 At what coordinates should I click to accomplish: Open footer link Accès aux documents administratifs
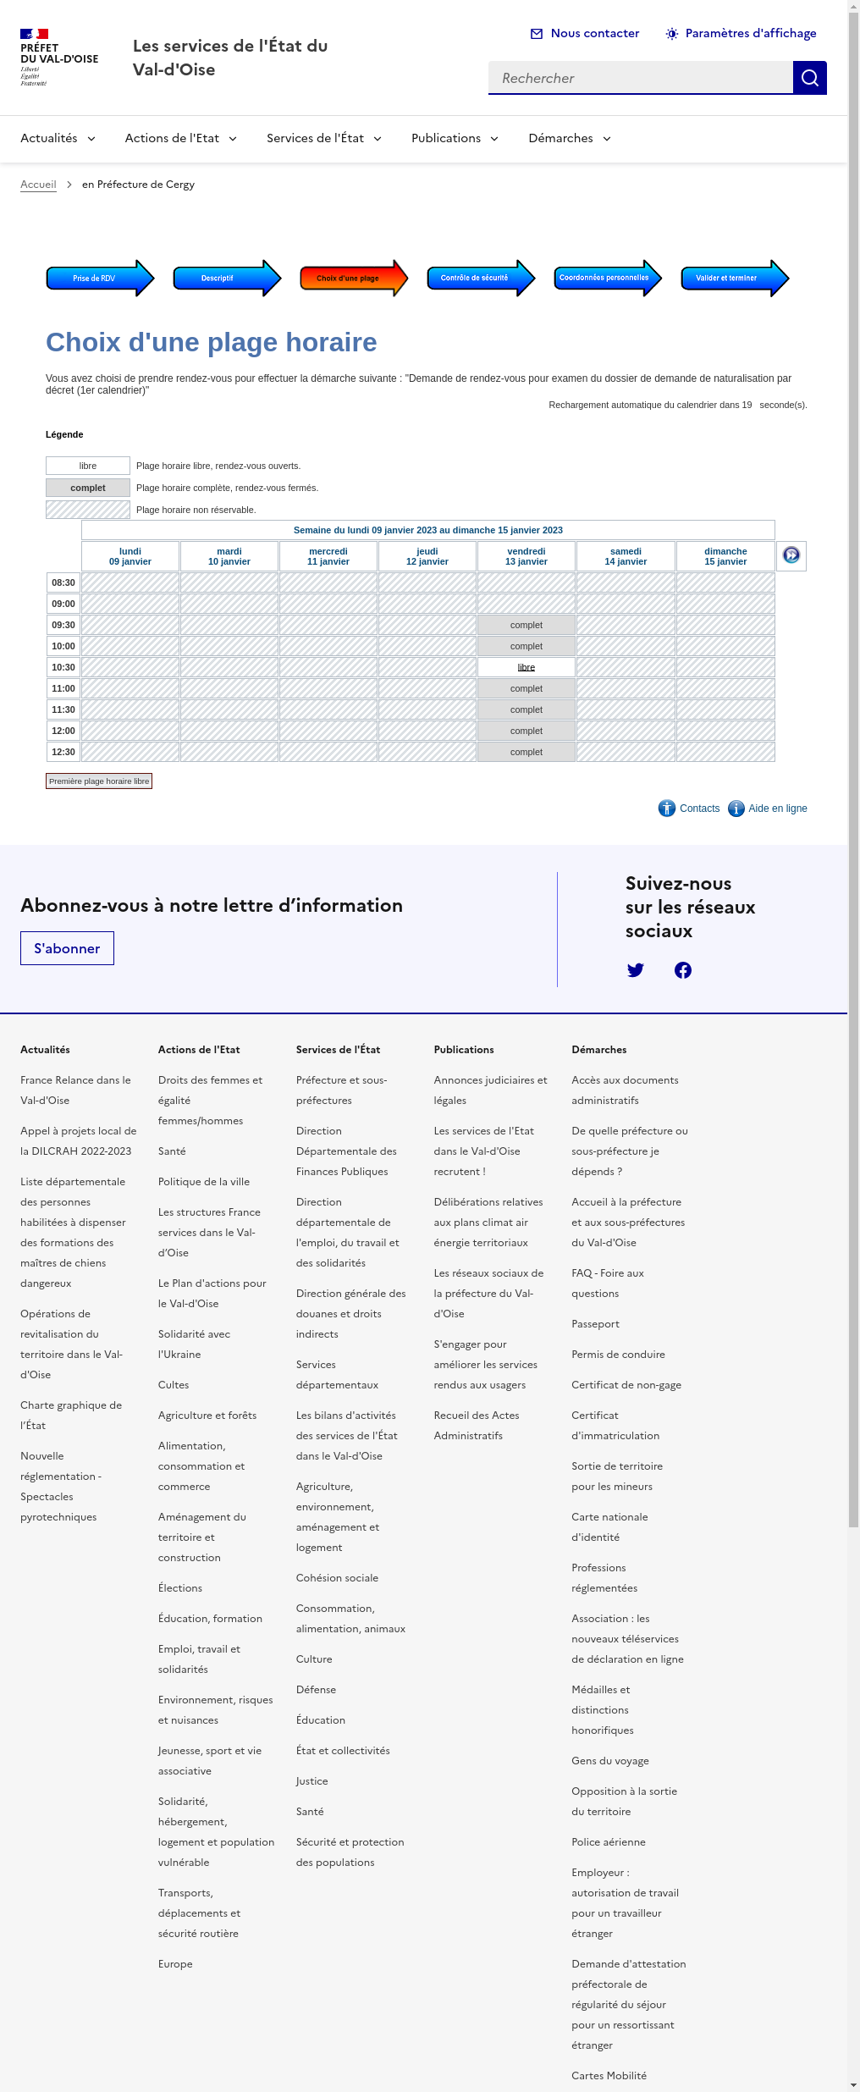[x=625, y=1090]
